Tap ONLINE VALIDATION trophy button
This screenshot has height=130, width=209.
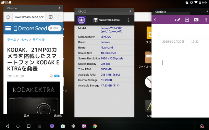(107, 20)
